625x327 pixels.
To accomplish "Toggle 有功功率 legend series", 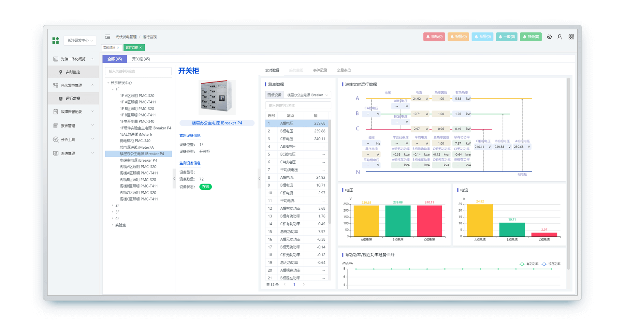I will tap(529, 264).
